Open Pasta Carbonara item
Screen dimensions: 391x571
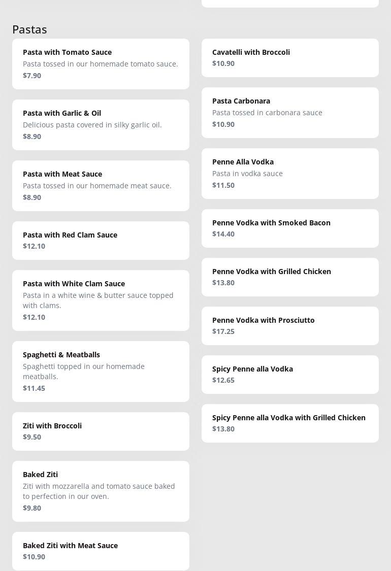coord(290,113)
